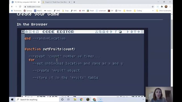182x102 pixels.
Task: Expand the Other bookmarks folder
Action: coord(164,11)
